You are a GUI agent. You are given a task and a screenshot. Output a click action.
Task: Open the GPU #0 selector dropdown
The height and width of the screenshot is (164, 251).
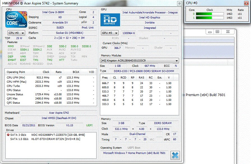(x=110, y=33)
